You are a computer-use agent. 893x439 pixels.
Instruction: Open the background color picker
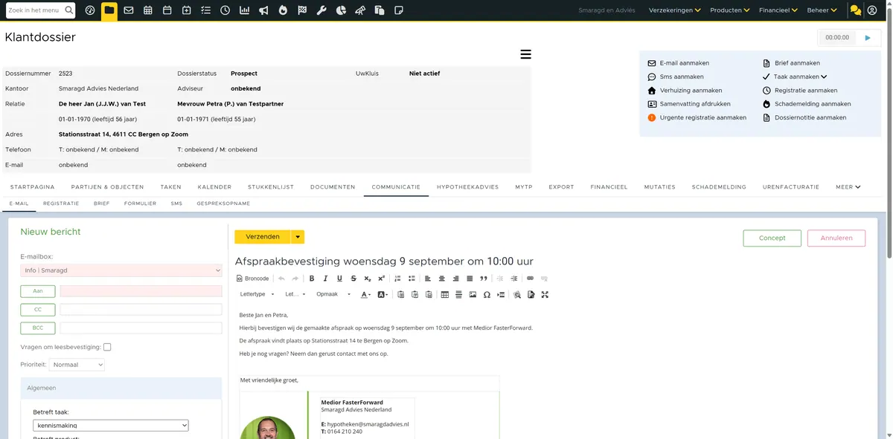click(383, 295)
